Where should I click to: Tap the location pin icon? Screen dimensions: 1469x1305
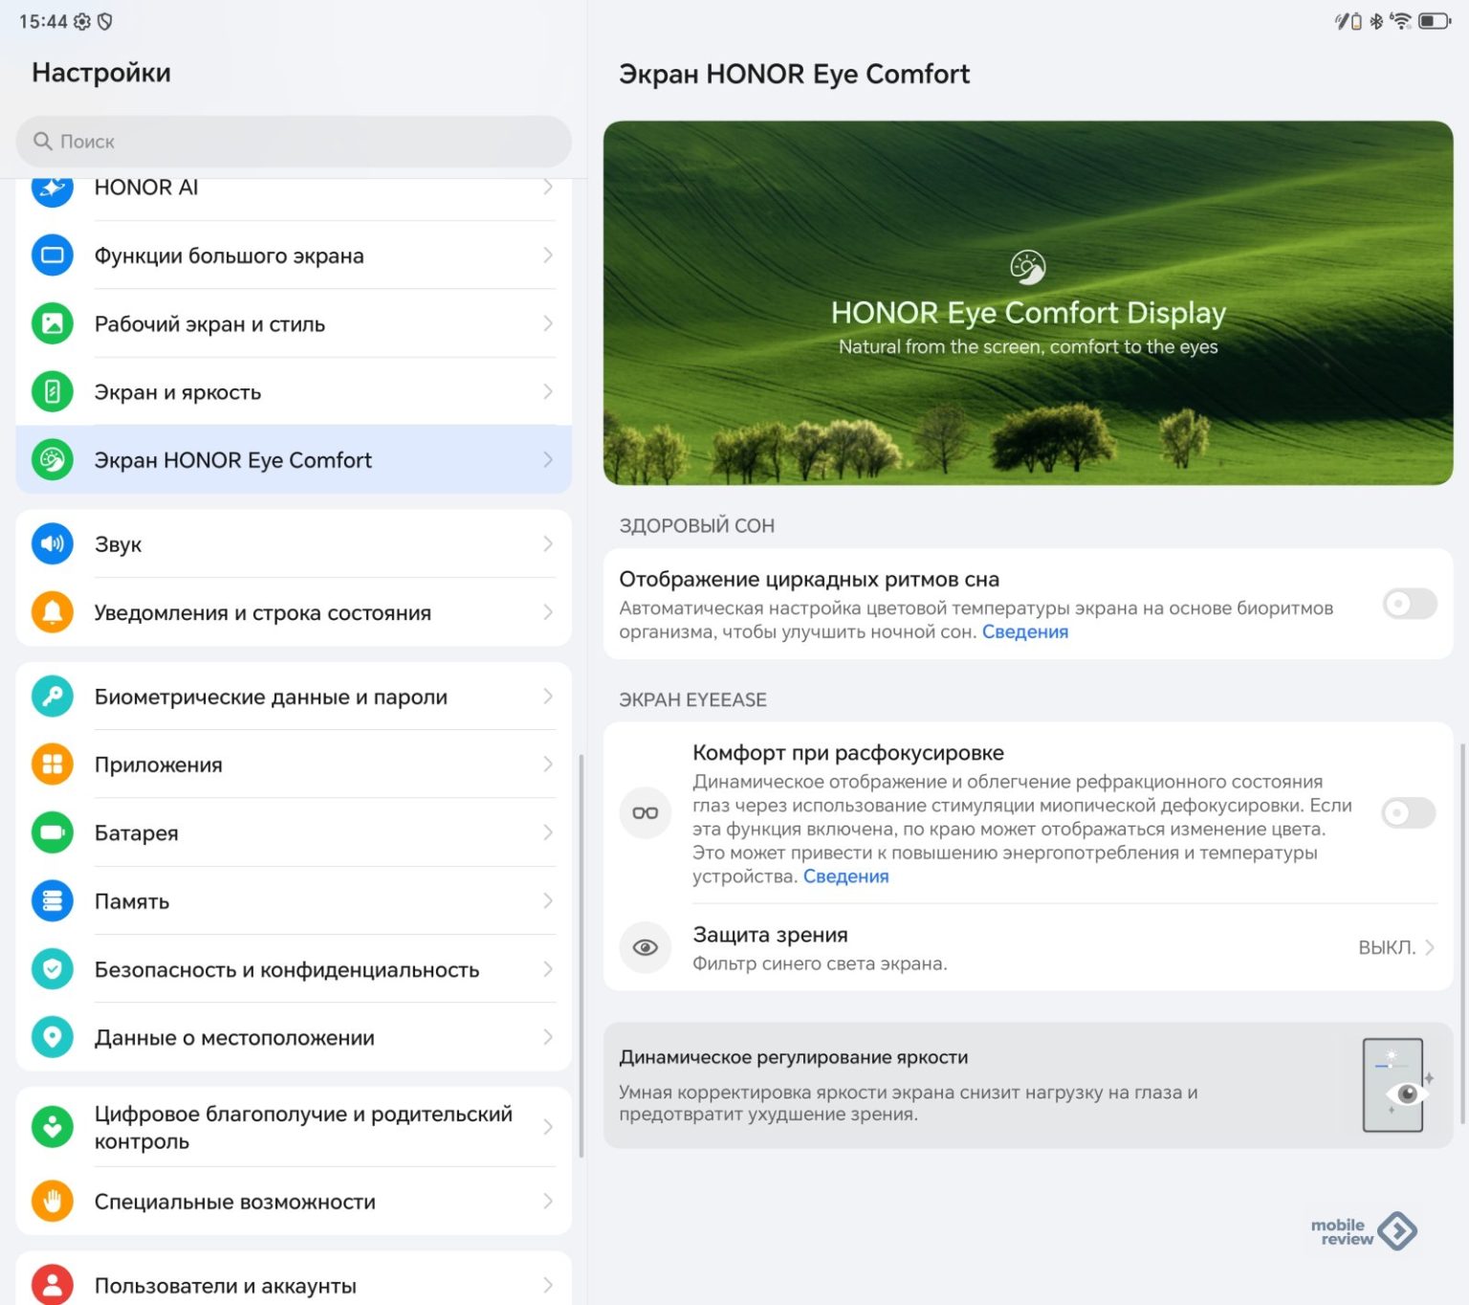click(x=53, y=1037)
